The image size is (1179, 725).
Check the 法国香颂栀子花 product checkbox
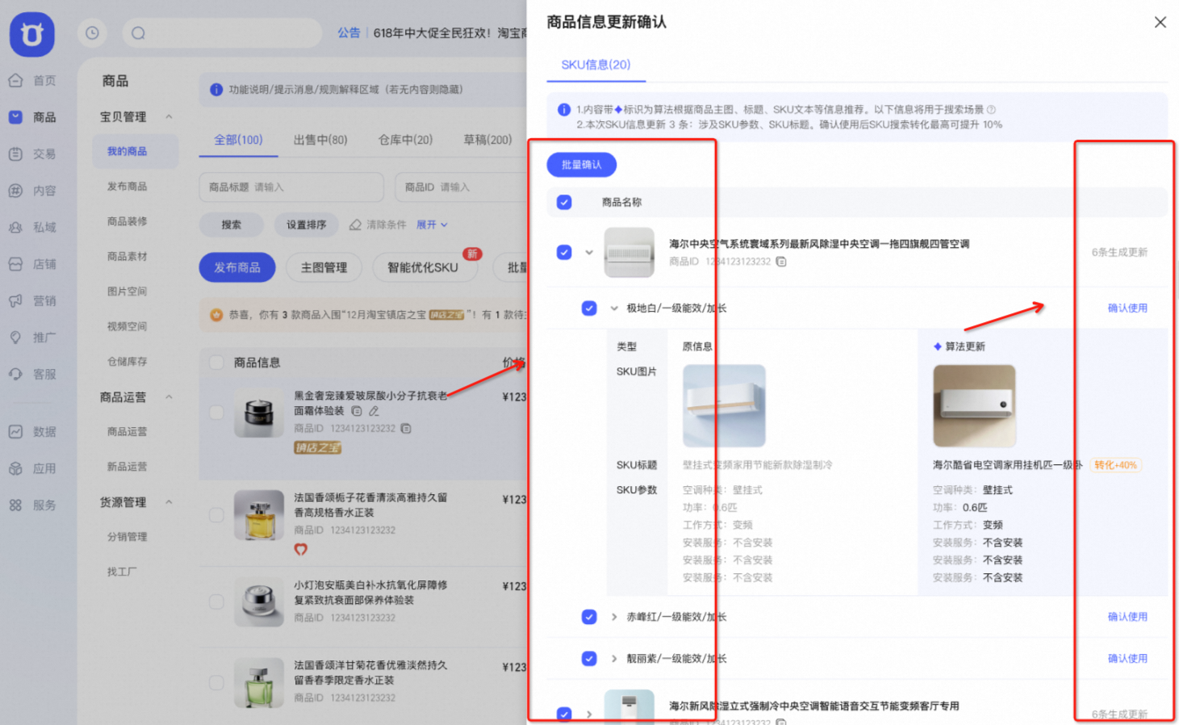click(x=216, y=514)
